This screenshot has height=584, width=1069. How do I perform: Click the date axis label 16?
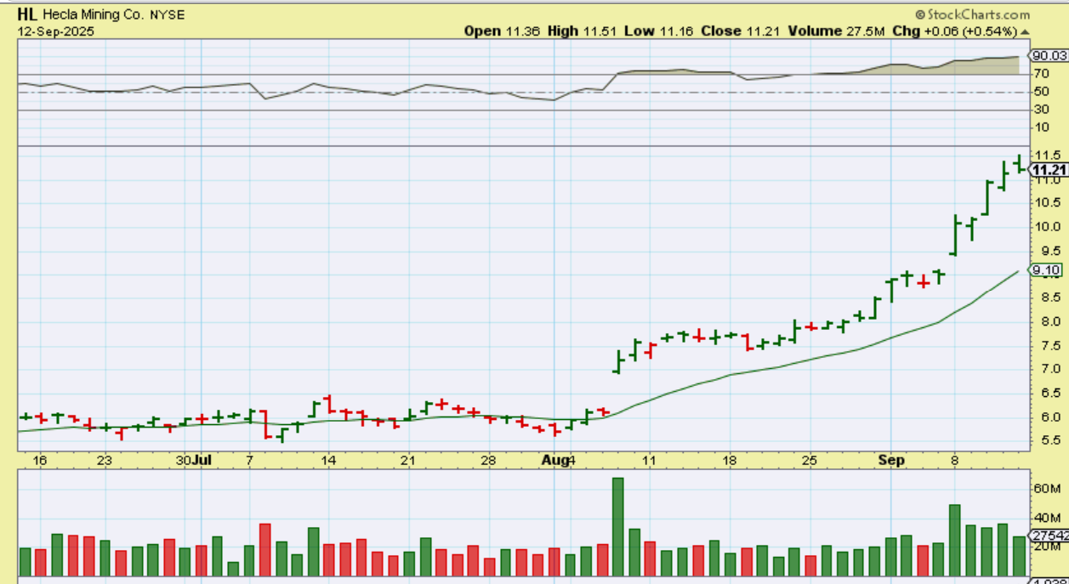[40, 460]
